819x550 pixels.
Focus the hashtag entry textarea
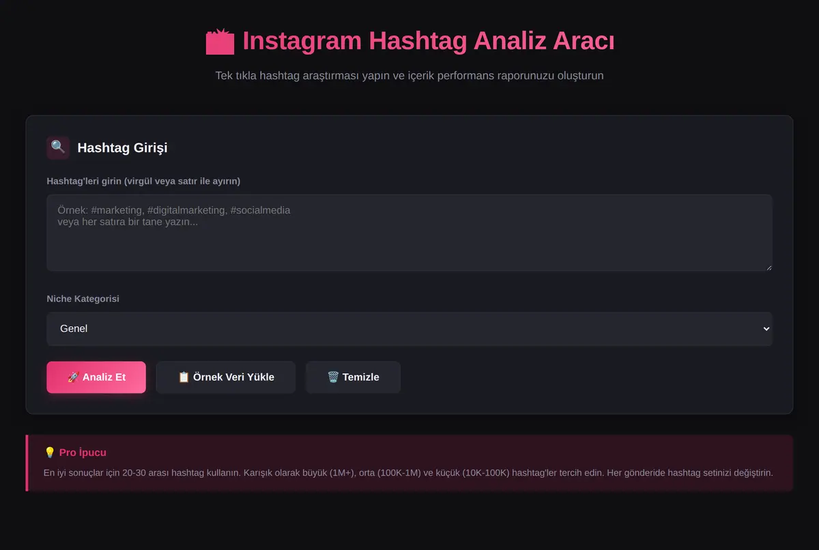[x=409, y=233]
